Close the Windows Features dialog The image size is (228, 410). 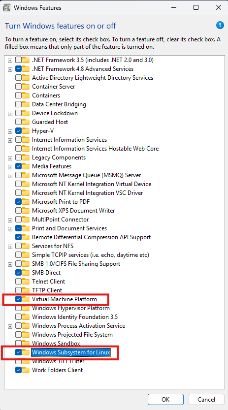point(219,7)
